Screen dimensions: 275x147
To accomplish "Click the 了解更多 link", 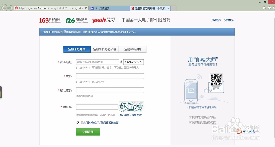I will (216, 20).
